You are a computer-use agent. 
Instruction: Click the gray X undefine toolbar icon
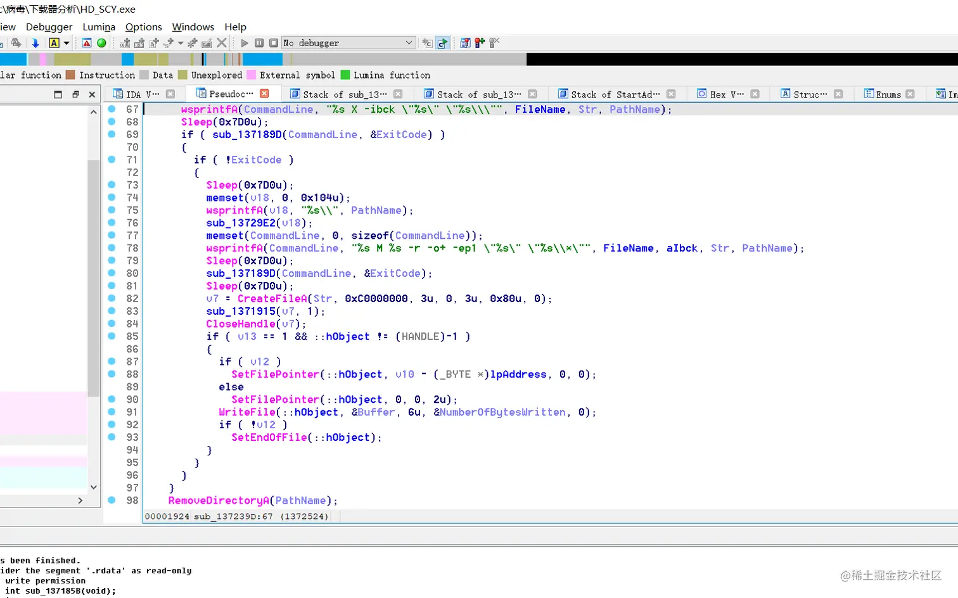[221, 43]
